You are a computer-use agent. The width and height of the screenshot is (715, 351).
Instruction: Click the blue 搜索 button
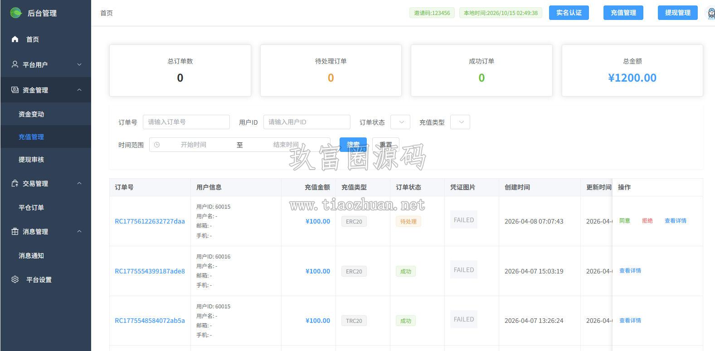353,145
